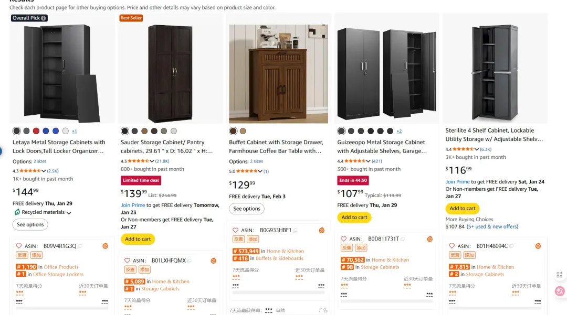This screenshot has height=315, width=567.
Task: Expand the Recycled materials details
Action: [69, 213]
